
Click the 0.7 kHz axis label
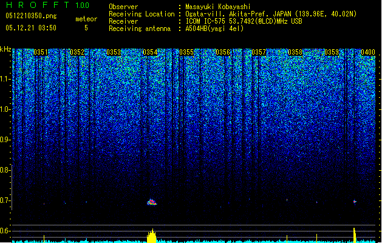5,200
